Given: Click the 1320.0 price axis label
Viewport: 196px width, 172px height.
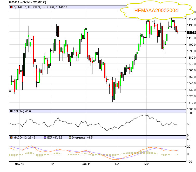Looking at the screenshot, I should coord(191,96).
